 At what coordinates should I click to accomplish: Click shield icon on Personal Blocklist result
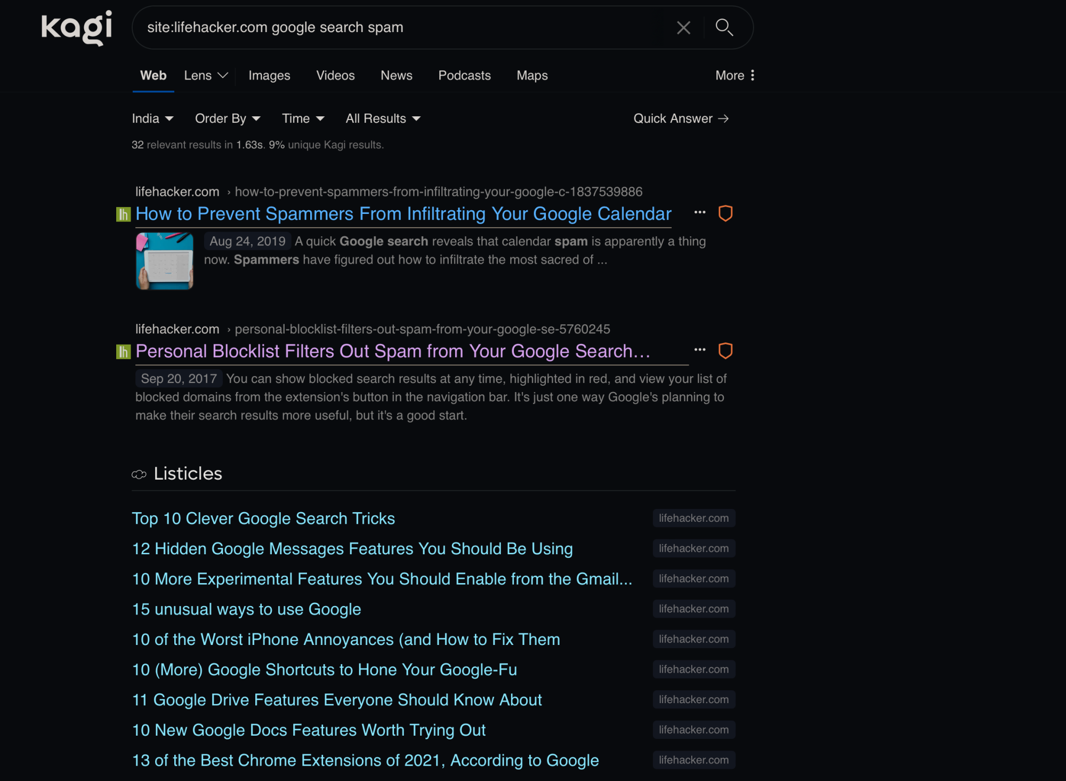725,350
